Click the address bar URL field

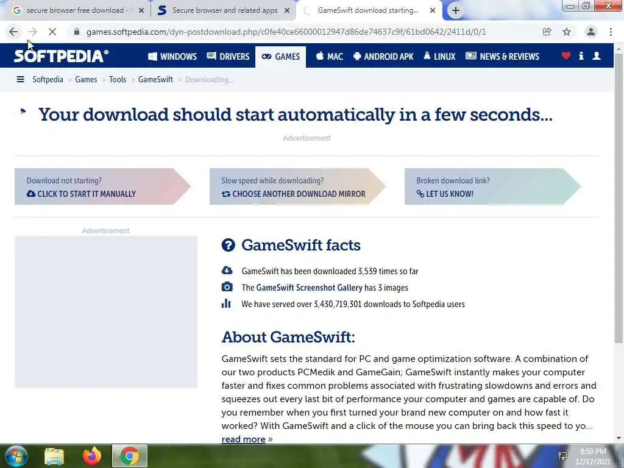[x=286, y=32]
